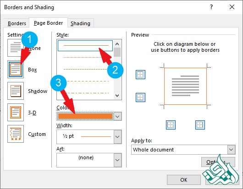243x189 pixels.
Task: Toggle the bottom border preview button
Action: click(140, 97)
